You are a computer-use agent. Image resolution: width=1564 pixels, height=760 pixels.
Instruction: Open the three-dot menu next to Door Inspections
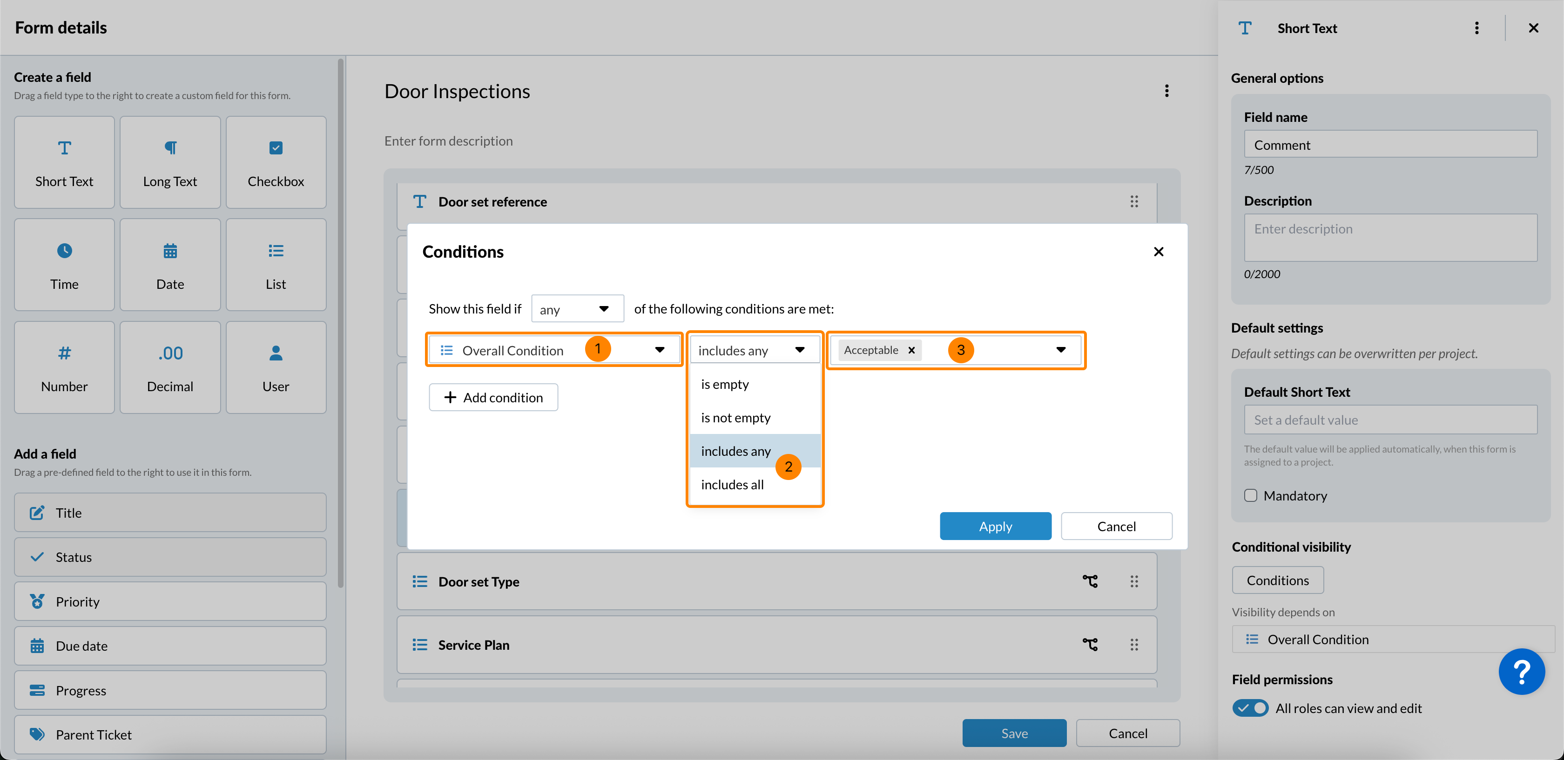pos(1166,91)
